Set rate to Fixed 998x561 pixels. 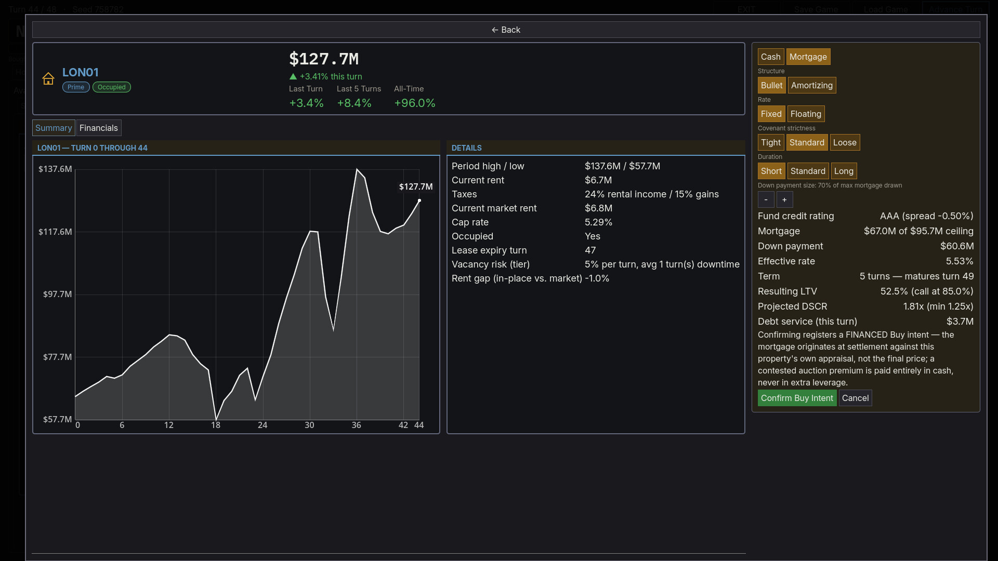click(771, 114)
